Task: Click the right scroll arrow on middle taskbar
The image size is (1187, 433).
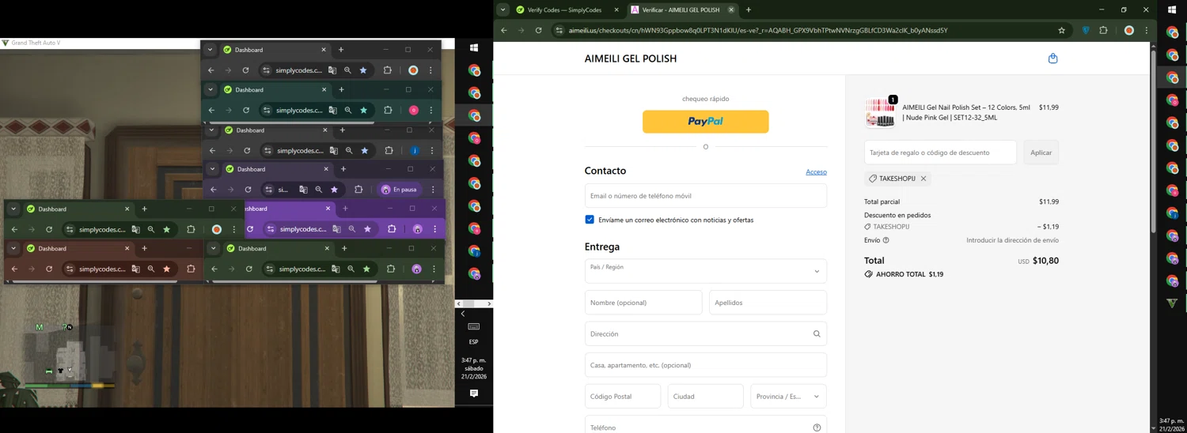Action: [x=489, y=303]
